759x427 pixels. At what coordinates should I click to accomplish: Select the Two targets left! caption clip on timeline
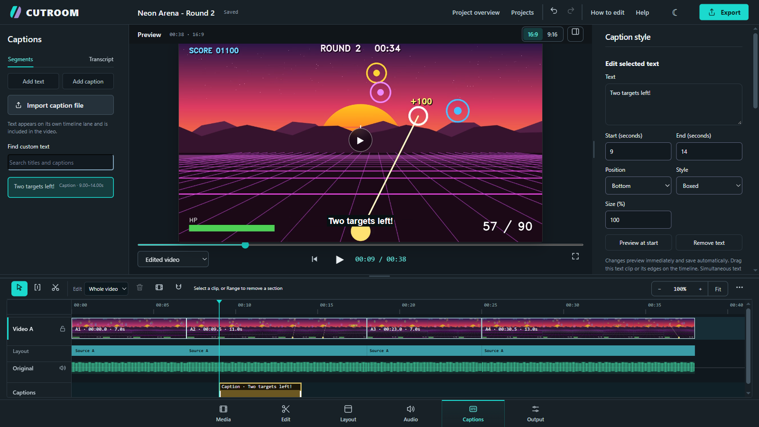point(260,390)
